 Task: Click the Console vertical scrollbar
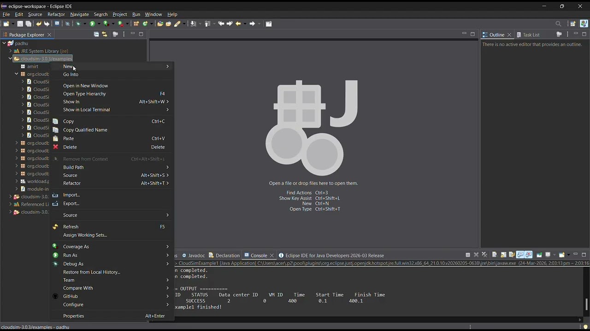pyautogui.click(x=586, y=304)
